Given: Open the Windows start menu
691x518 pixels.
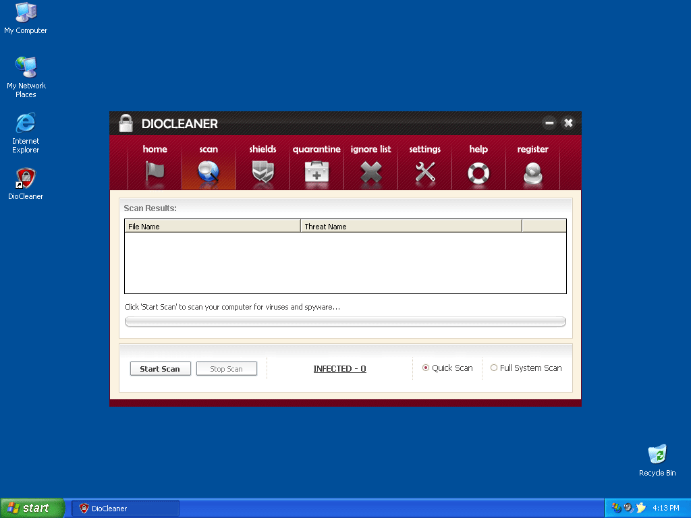Looking at the screenshot, I should click(32, 508).
